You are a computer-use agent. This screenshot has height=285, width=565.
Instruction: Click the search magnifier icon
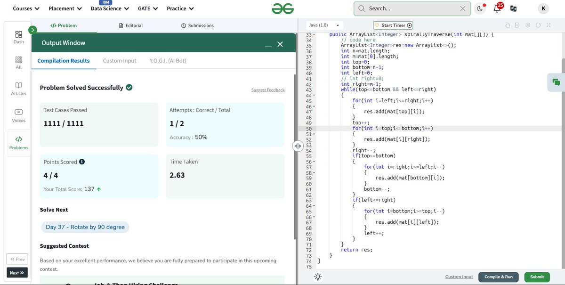pyautogui.click(x=362, y=8)
